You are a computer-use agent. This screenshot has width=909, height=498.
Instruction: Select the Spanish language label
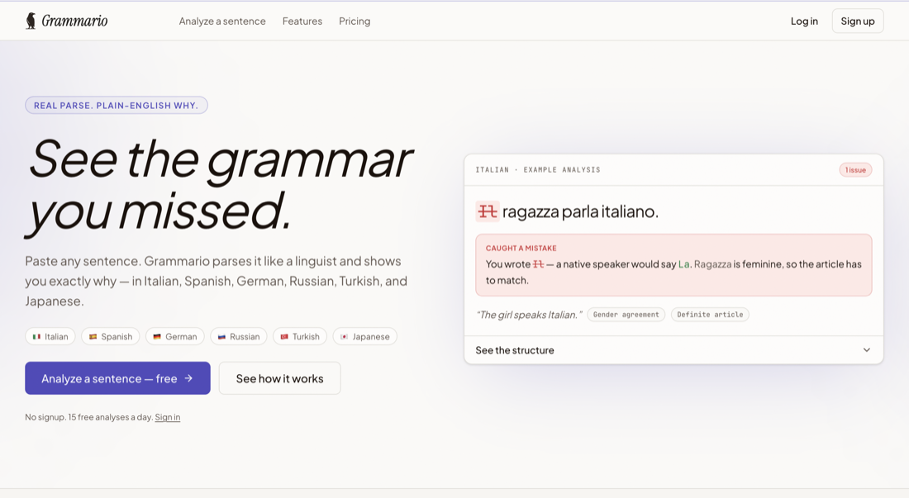[x=117, y=336]
